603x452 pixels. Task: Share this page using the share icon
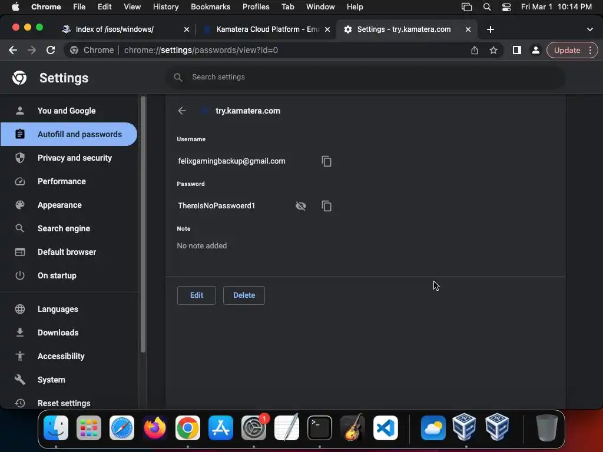[x=475, y=50]
